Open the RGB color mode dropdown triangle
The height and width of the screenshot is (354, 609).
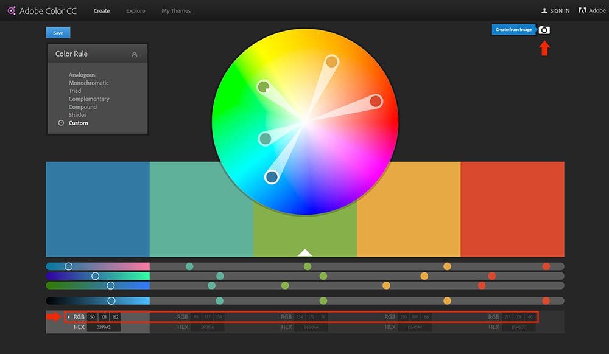point(69,317)
